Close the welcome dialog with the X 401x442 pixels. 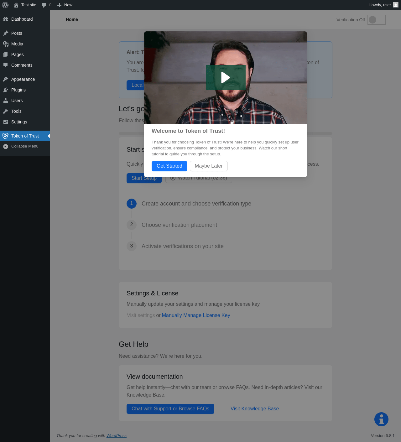coord(298,40)
